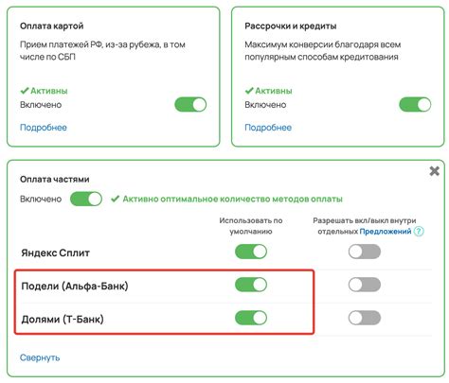Follow the Предложений link
Screen dimensions: 449x383
click(x=386, y=232)
